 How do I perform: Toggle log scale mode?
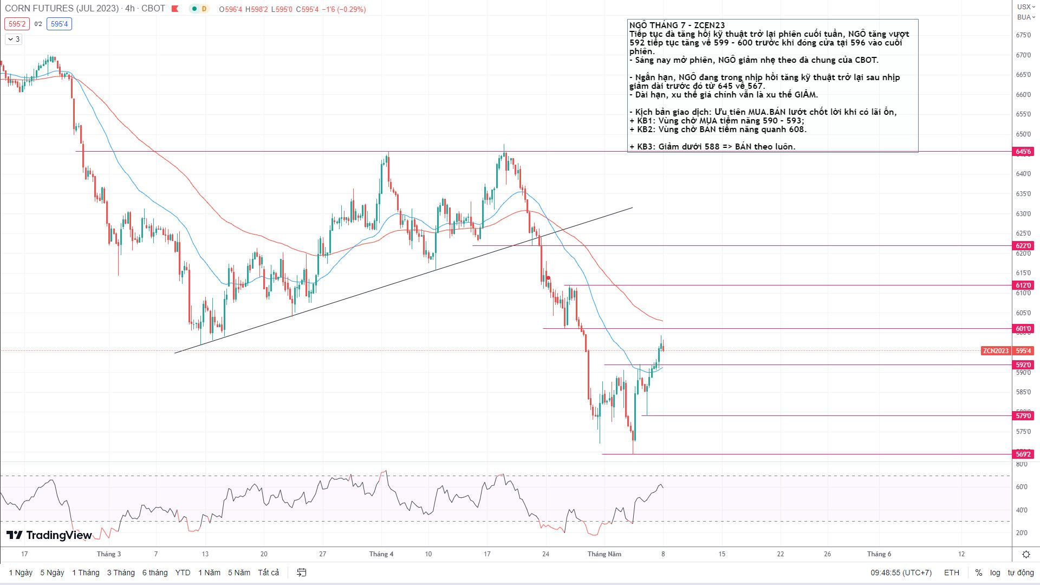(995, 573)
